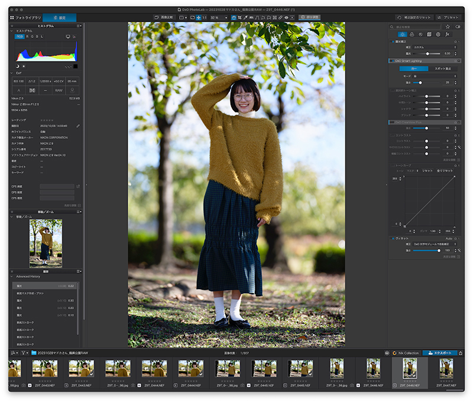
Task: Show shadow clipping moon icon in histogram
Action: click(17, 66)
